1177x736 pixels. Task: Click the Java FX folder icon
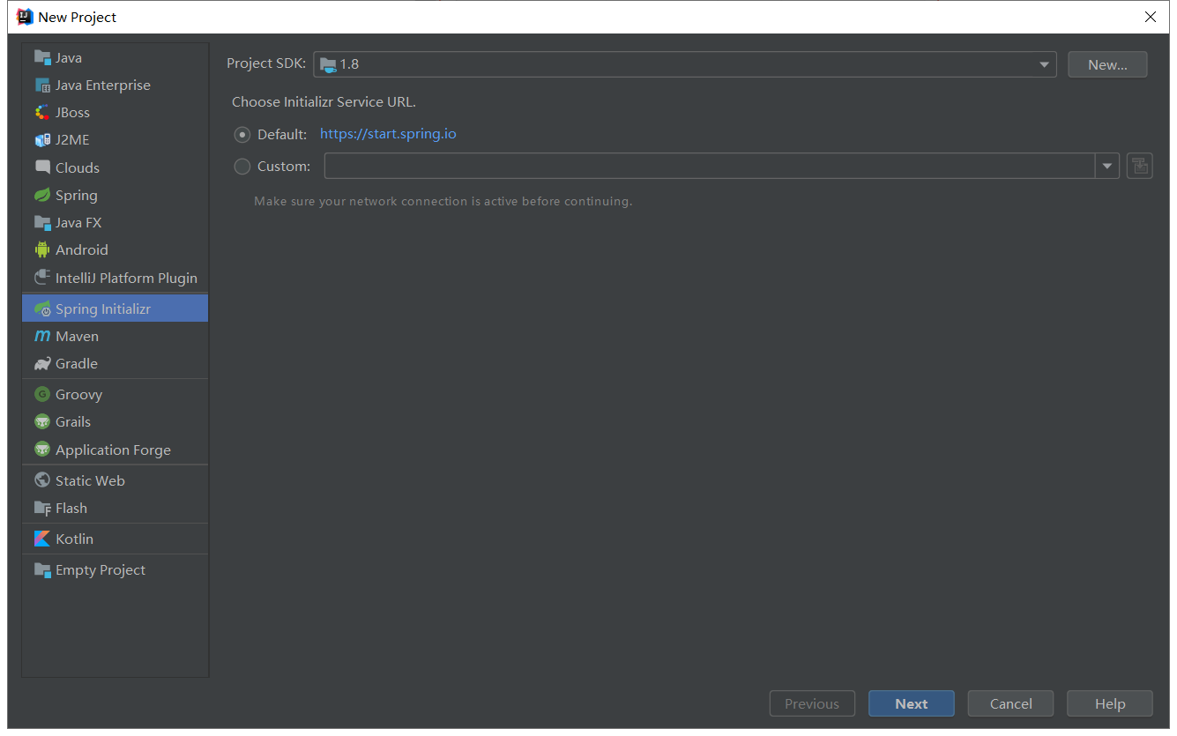[x=42, y=222]
